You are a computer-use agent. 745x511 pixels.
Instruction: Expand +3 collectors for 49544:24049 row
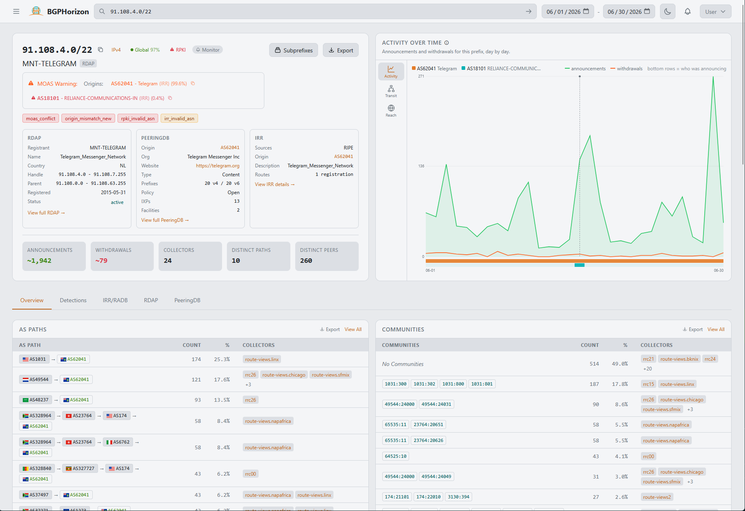690,482
